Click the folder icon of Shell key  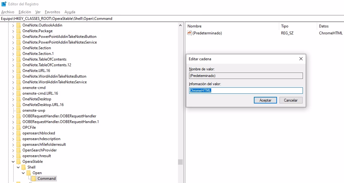coord(23,167)
